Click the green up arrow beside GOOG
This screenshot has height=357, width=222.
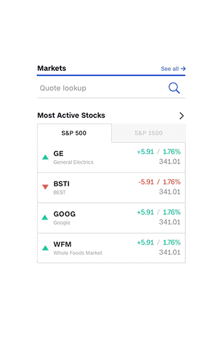(45, 217)
